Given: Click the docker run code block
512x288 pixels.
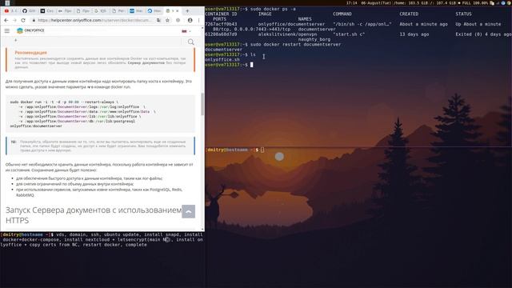Looking at the screenshot, I should pos(100,114).
